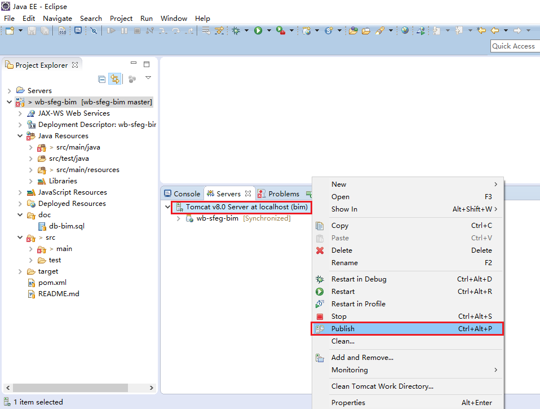Choose Add and Remove... in context menu
Screen dimensions: 540x409
click(x=407, y=358)
